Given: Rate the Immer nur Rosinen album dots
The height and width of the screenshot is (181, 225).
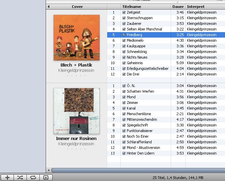Looking at the screenshot, I should pyautogui.click(x=76, y=149).
